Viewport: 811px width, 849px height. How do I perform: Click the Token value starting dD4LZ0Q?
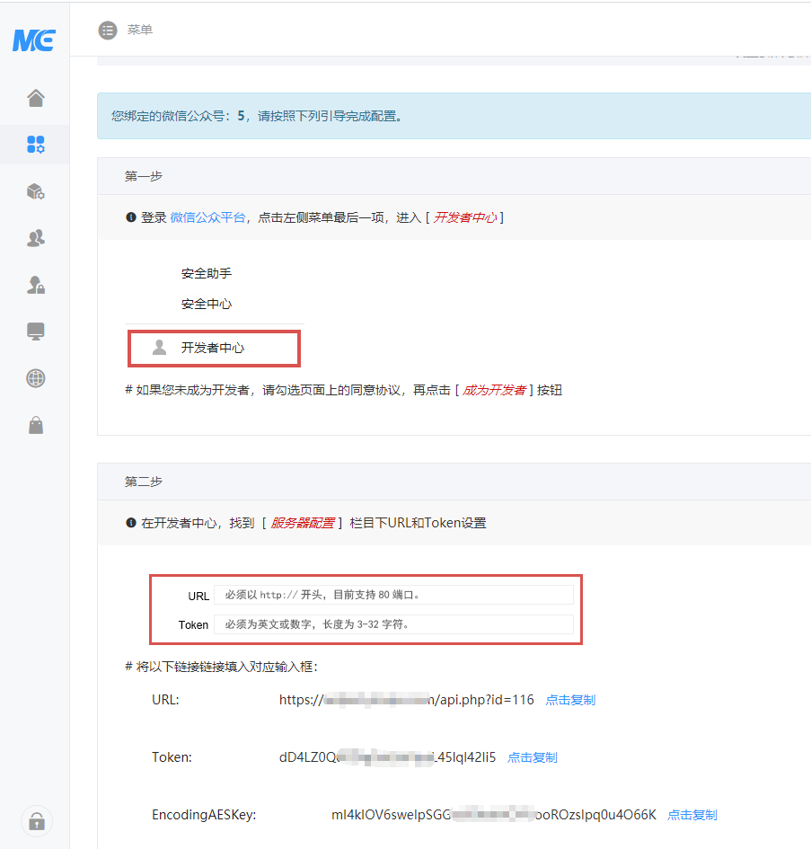click(x=388, y=757)
